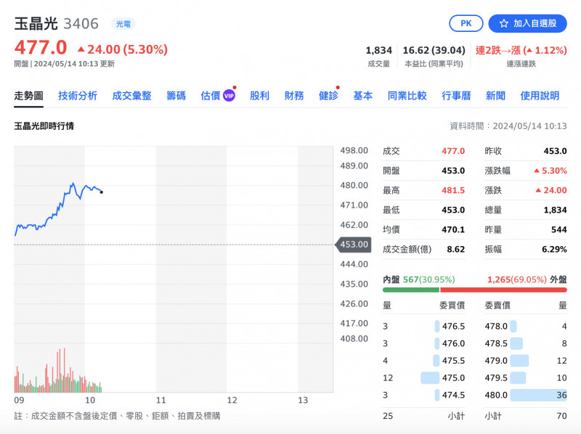Click the 1,834 成交量 figure
The image size is (581, 434).
[378, 50]
